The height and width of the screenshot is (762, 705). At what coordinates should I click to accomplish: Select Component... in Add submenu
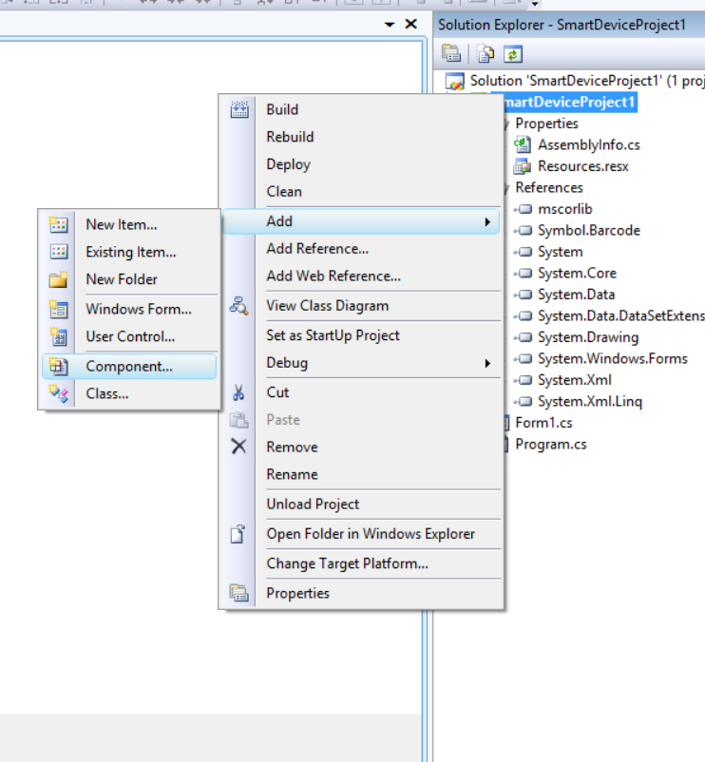coord(129,367)
